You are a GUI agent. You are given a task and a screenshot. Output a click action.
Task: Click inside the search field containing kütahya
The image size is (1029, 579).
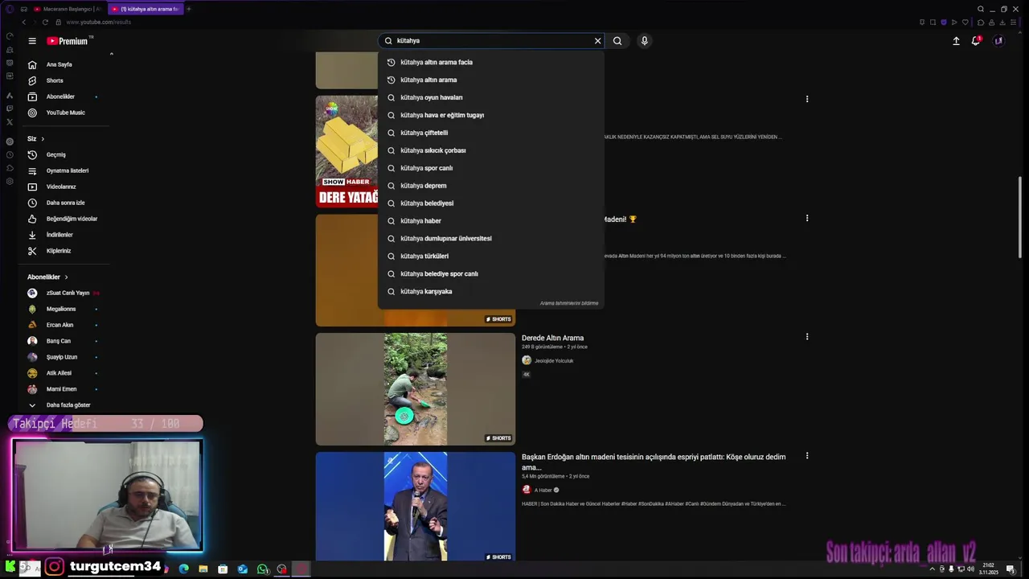click(x=492, y=41)
